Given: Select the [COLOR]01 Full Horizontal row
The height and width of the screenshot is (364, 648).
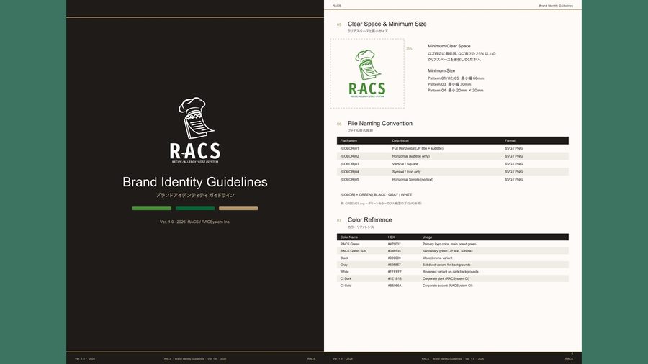Looking at the screenshot, I should pos(453,148).
